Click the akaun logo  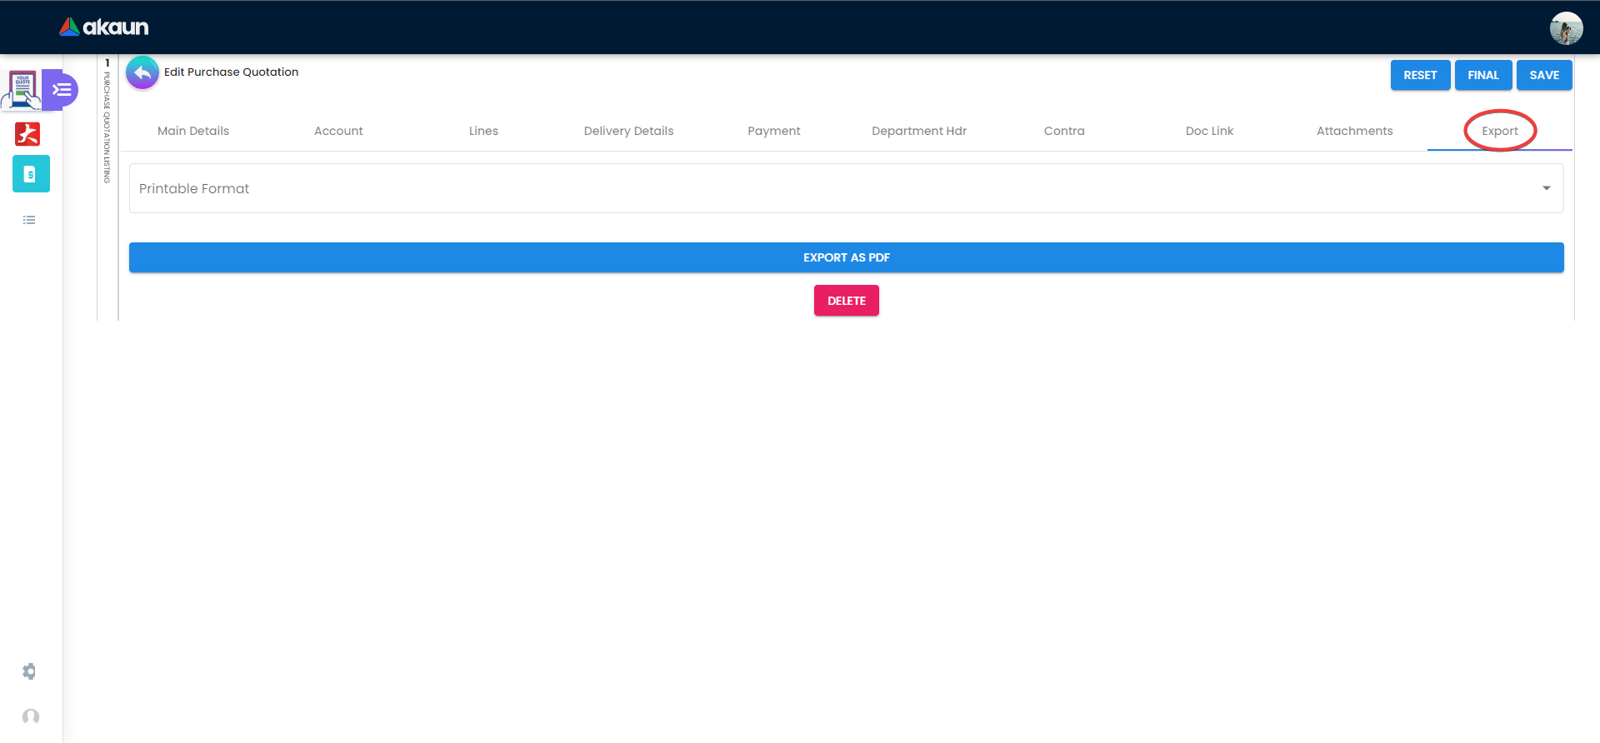click(103, 27)
